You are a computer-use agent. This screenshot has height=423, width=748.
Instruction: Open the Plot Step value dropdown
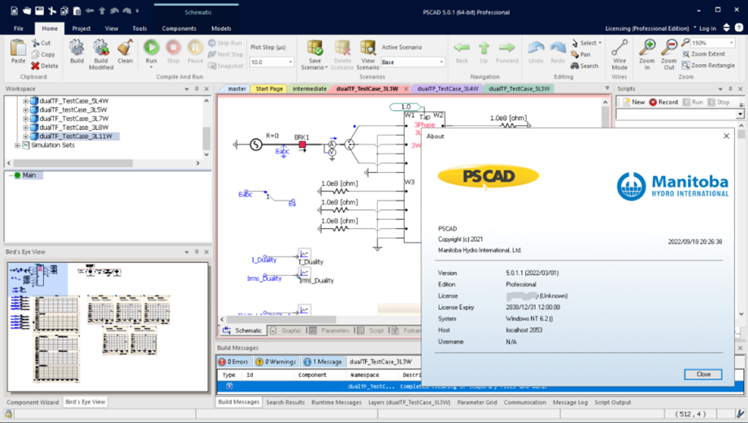290,62
